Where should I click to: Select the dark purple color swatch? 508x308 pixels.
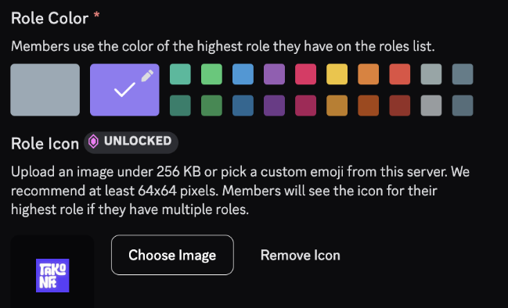click(x=275, y=106)
